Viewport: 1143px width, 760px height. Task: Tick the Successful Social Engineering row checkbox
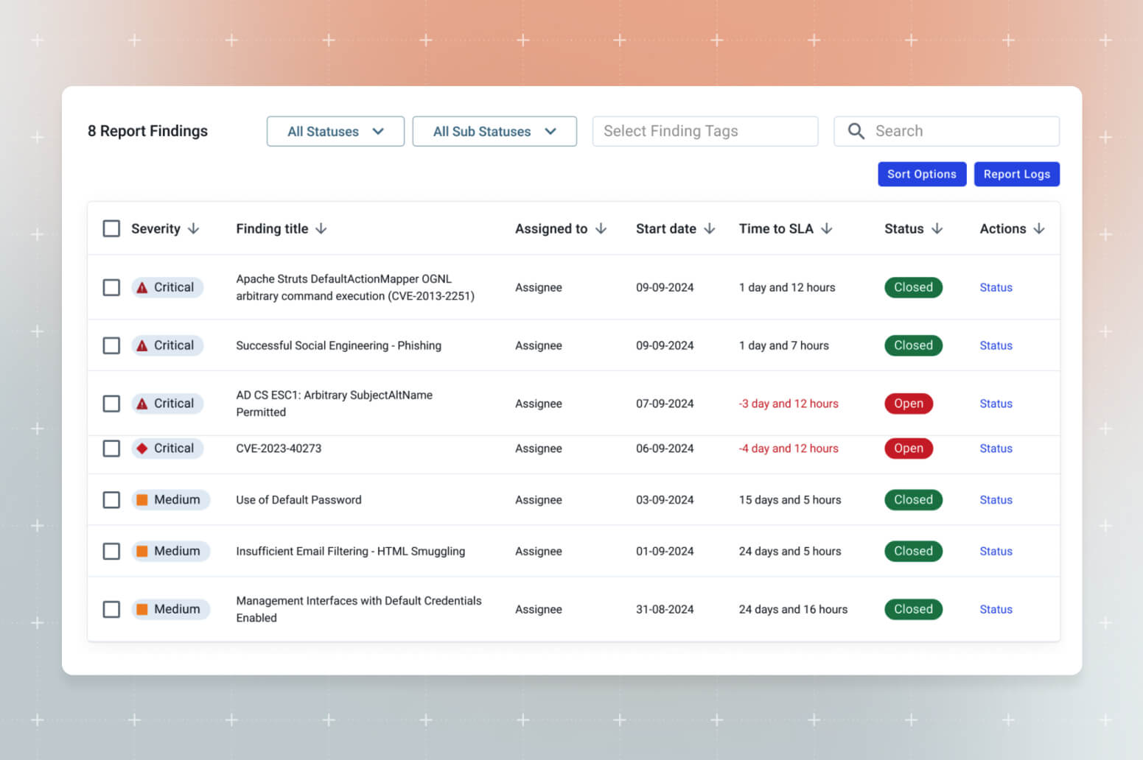111,345
